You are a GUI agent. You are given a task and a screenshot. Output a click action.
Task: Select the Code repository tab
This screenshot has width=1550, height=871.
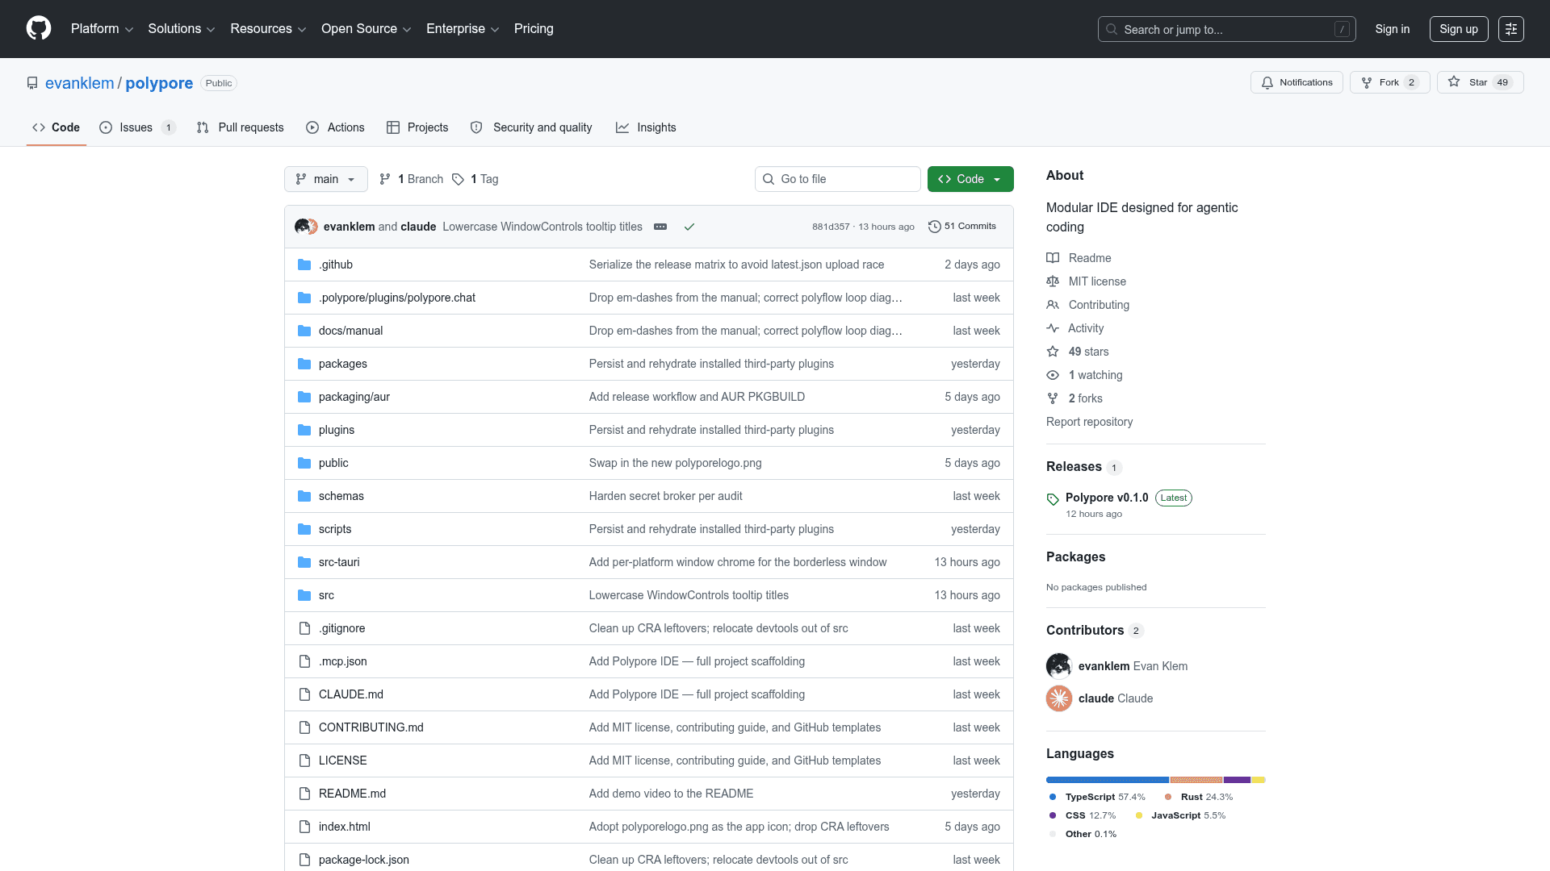click(x=57, y=127)
